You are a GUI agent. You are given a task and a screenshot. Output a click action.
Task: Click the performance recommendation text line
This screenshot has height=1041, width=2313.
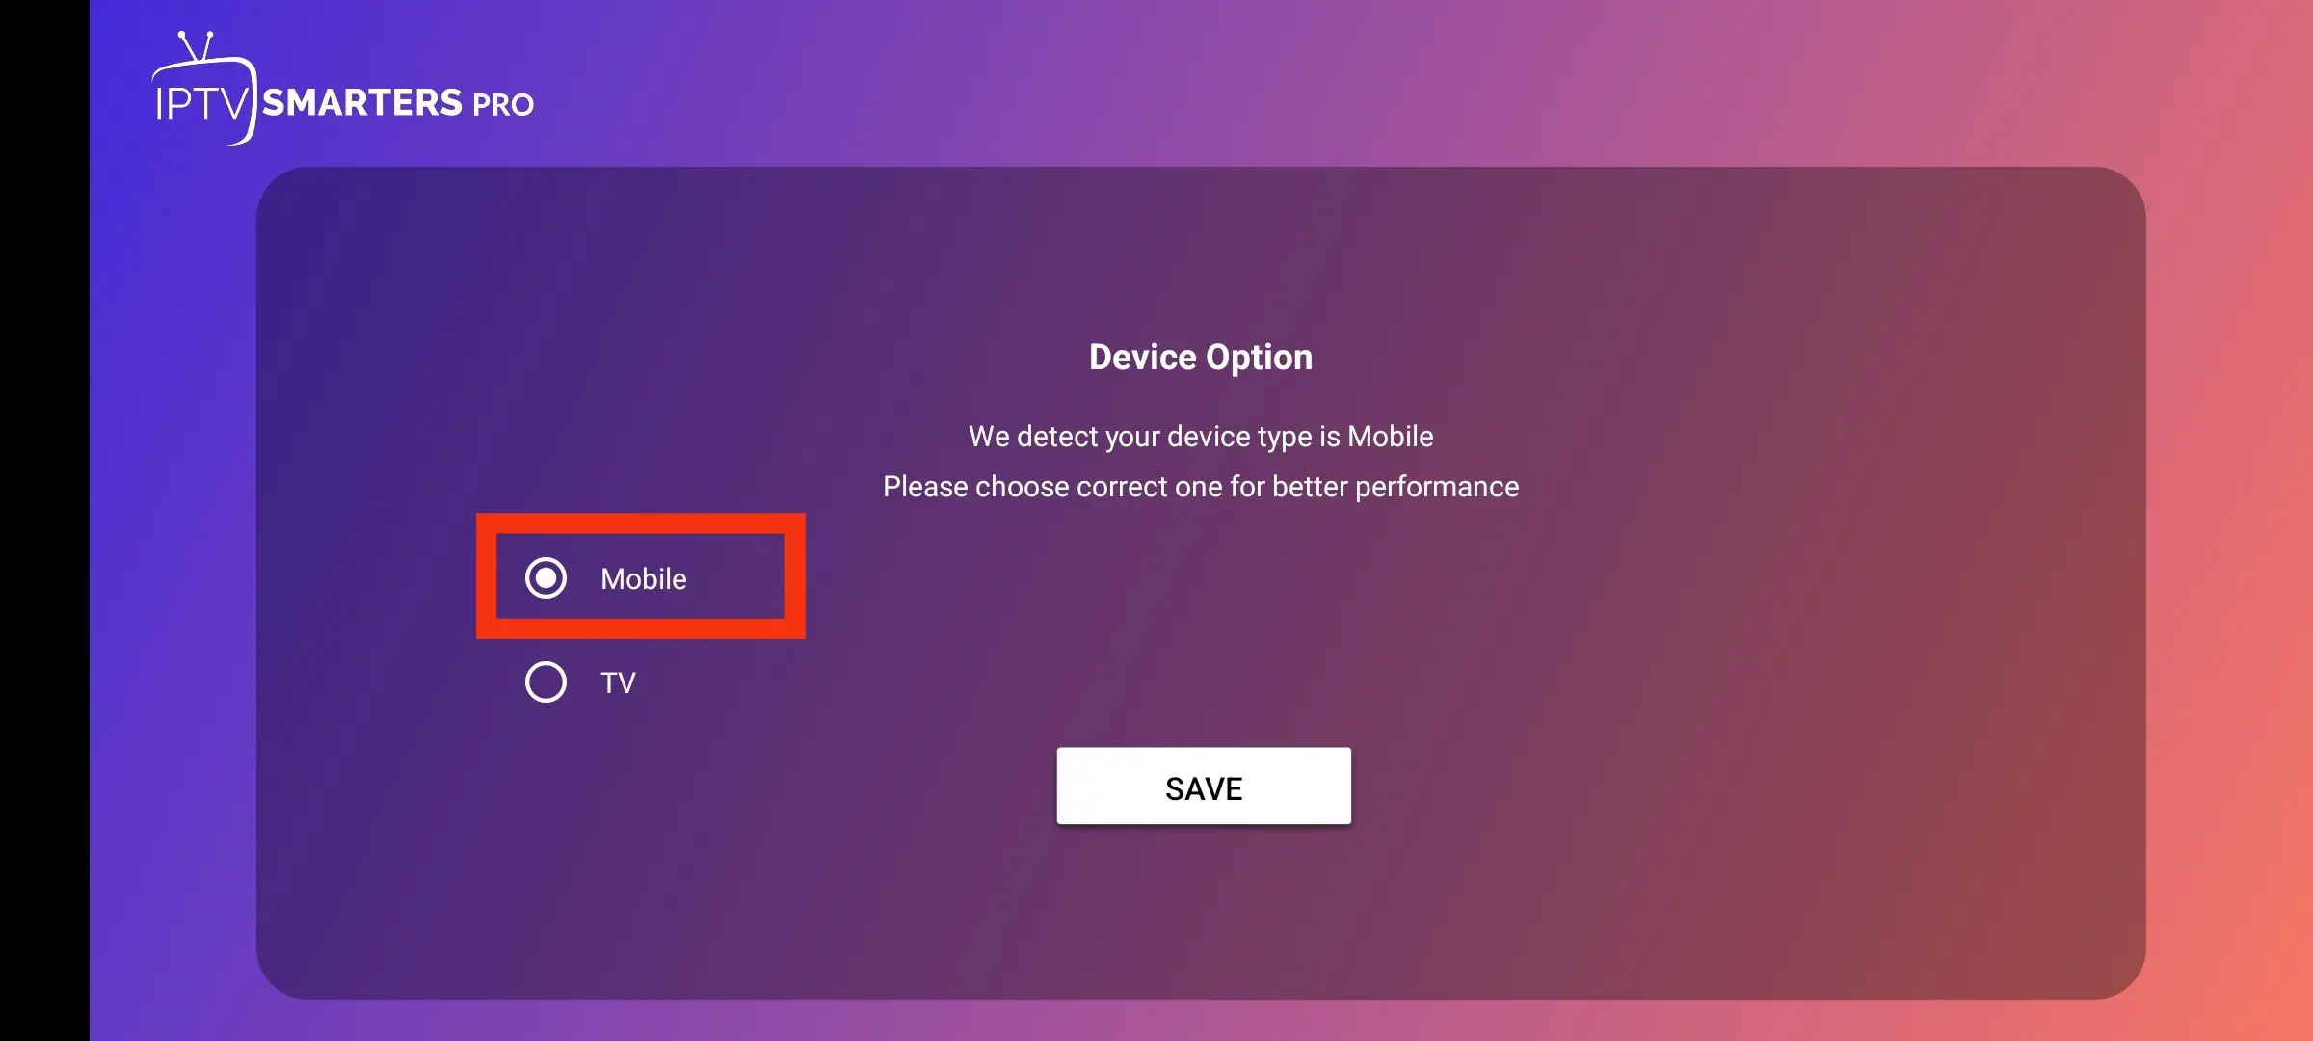click(1200, 487)
